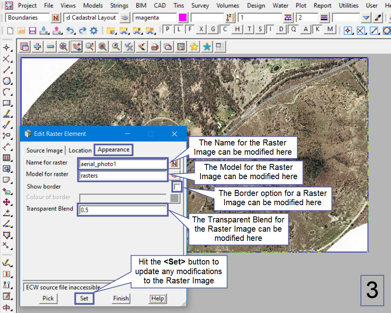Viewport: 391px width, 313px height.
Task: Open the Strings menu
Action: coord(119,6)
